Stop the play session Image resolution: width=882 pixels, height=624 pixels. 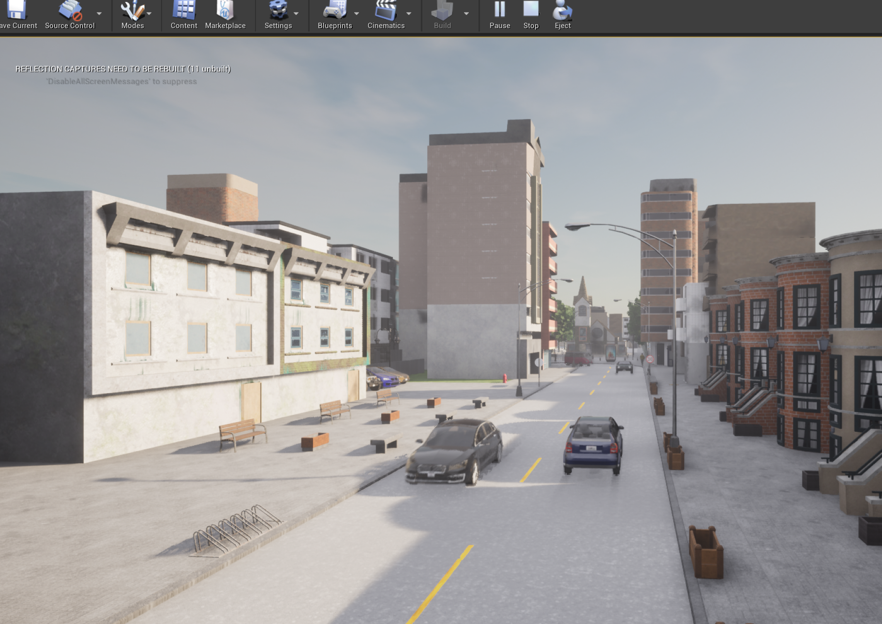click(x=531, y=10)
